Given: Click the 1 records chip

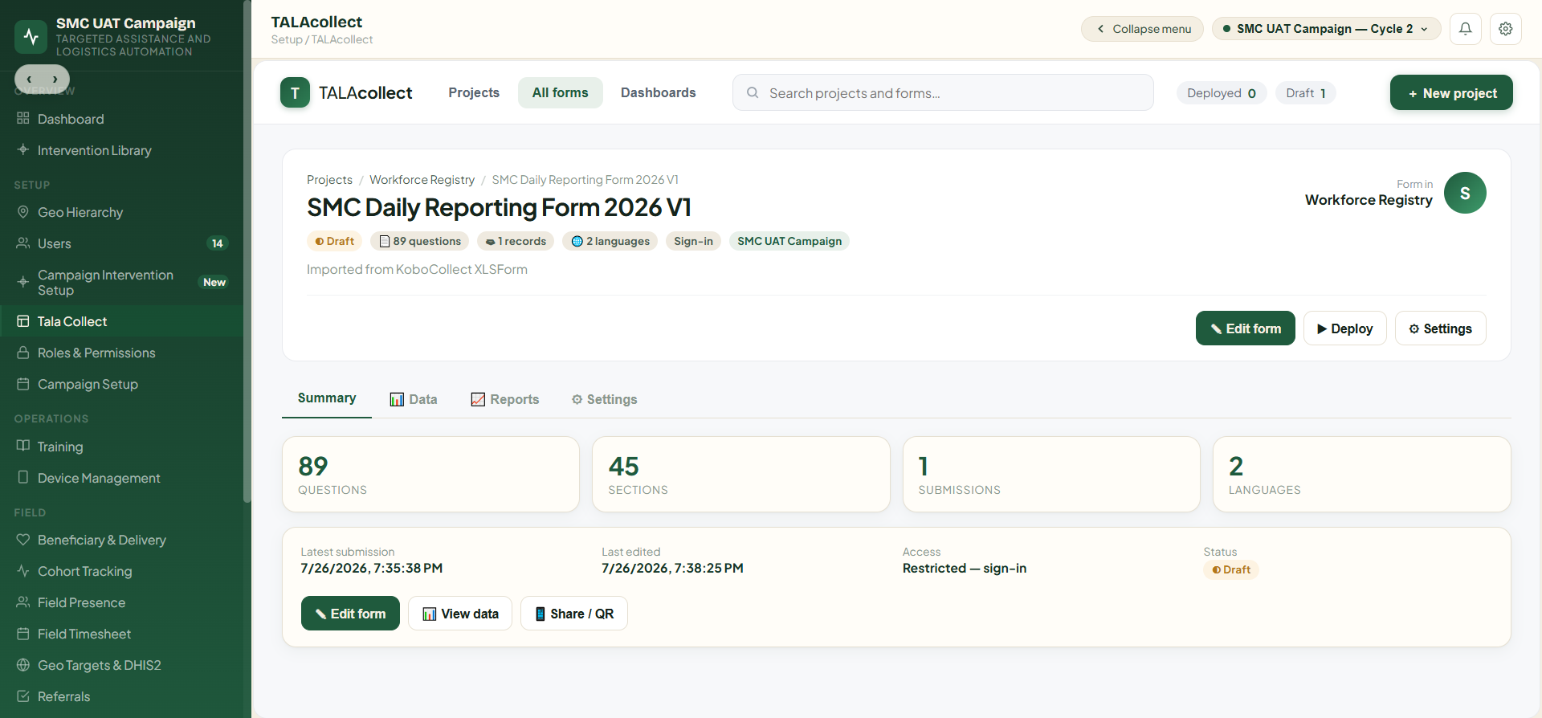Looking at the screenshot, I should (516, 241).
